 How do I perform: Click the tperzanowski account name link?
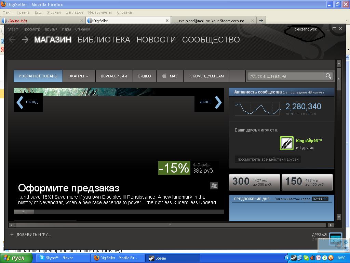(x=306, y=29)
